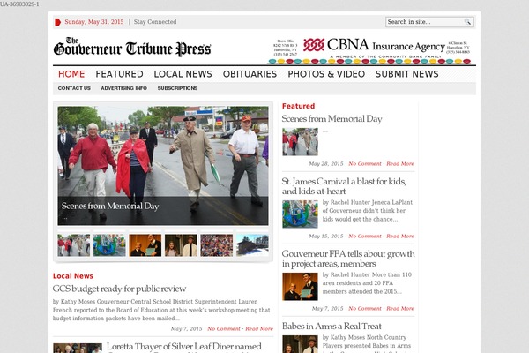This screenshot has width=529, height=353.
Task: Click the May 28, 2015 article date
Action: pos(326,163)
